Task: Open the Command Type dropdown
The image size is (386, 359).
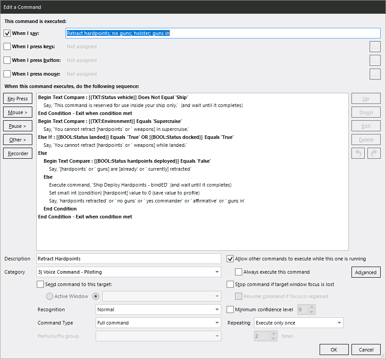Action: (x=158, y=323)
